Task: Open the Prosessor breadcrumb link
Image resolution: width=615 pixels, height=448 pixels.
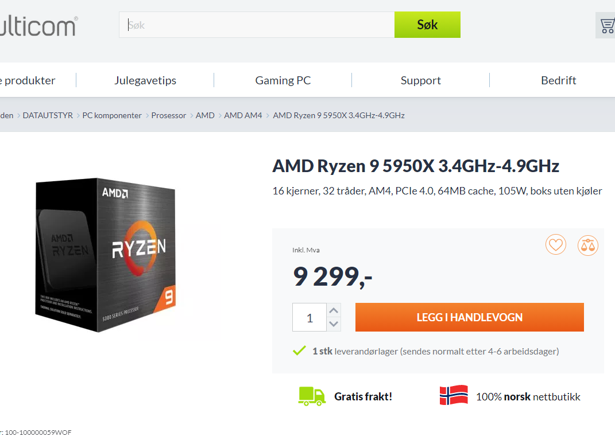Action: point(169,115)
